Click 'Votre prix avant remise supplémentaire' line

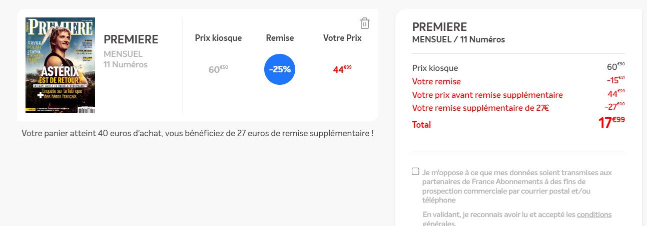point(487,95)
